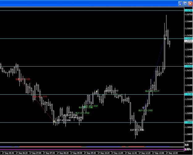Image resolution: width=193 pixels, height=155 pixels.
Task: Select the 17 Sep 13:00 time label
Action: 158,153
